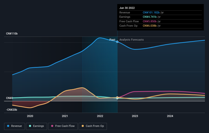Click the CN¥0 y-axis label
Viewport: 209px width, 133px height.
pyautogui.click(x=9, y=98)
